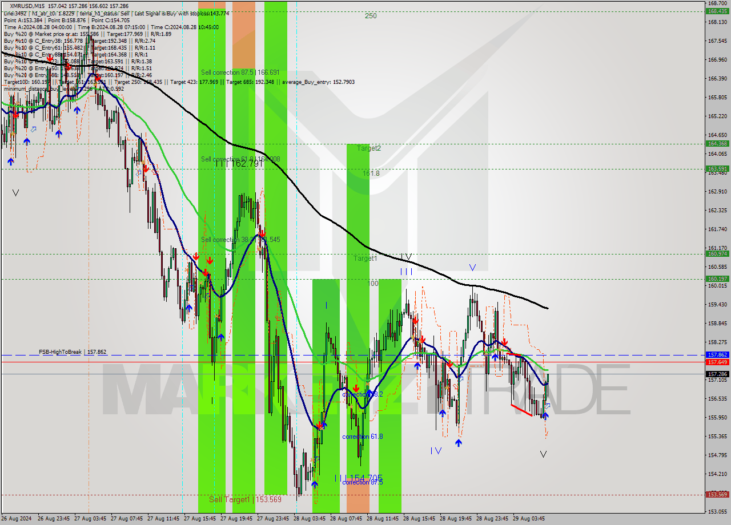Screen dimensions: 731x525
Task: Click the 'I I I 154.705' wave label
Action: pos(359,478)
